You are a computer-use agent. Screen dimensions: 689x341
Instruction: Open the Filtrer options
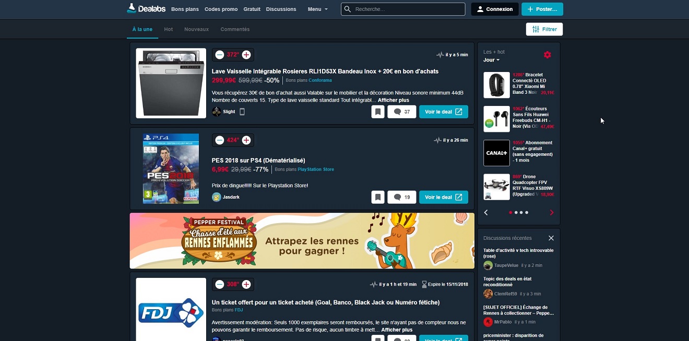(544, 29)
